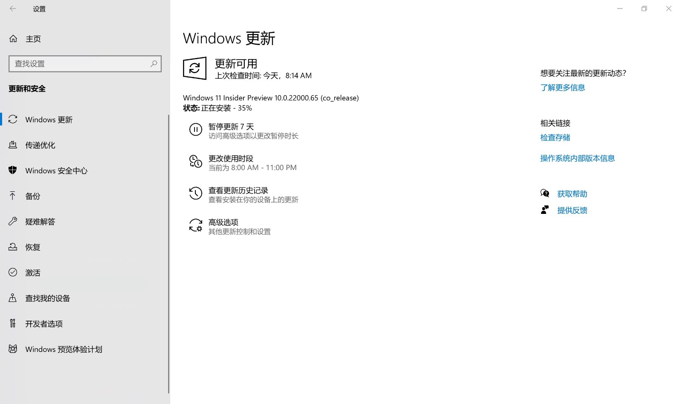Open the 主页 home page
681x404 pixels.
[33, 39]
